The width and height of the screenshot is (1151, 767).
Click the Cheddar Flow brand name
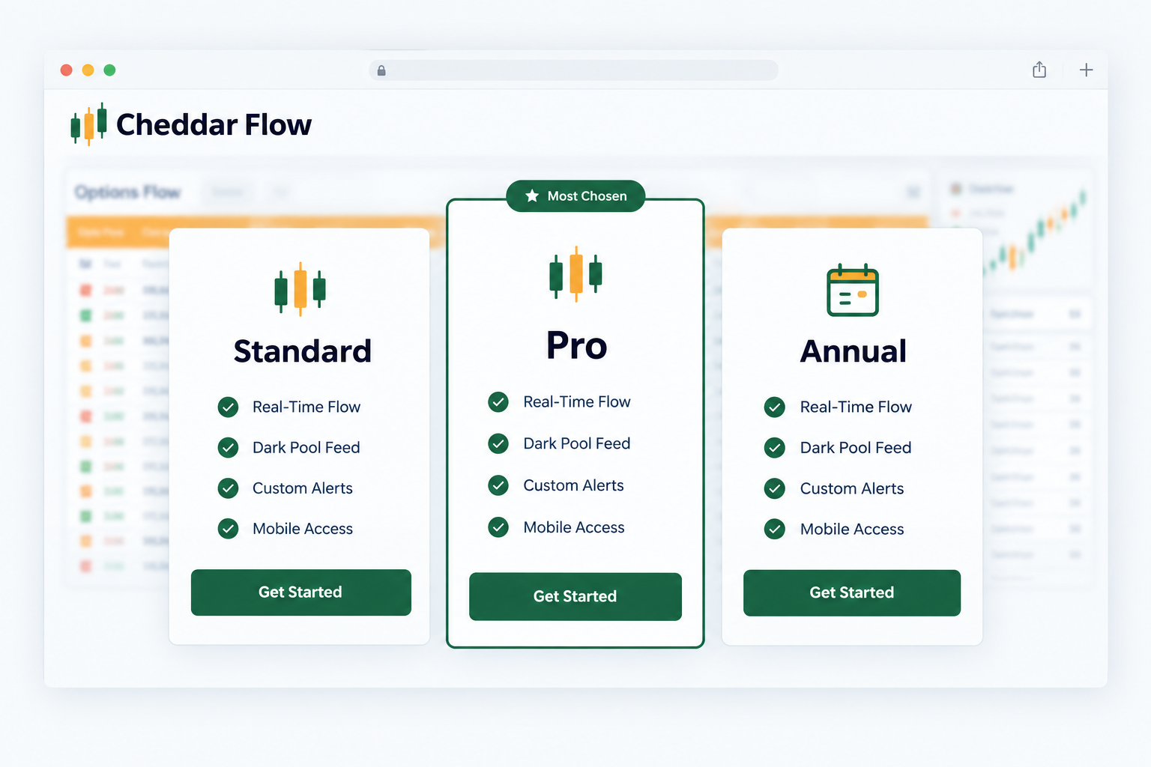coord(214,124)
